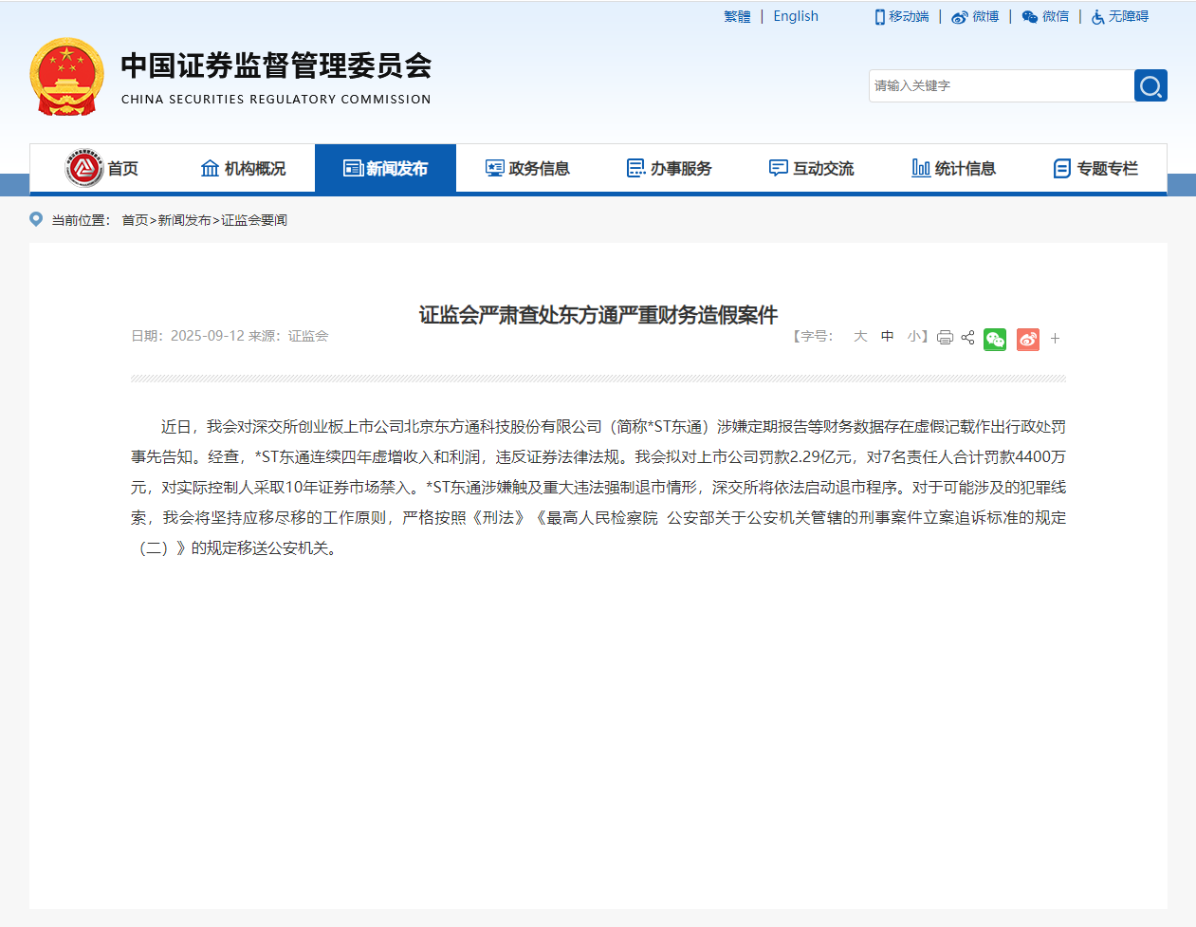
Task: Go to 证监会要闻 in the breadcrumb
Action: click(254, 220)
